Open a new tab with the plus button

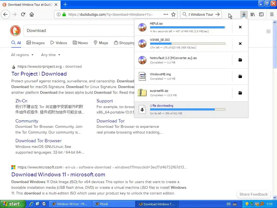point(65,4)
